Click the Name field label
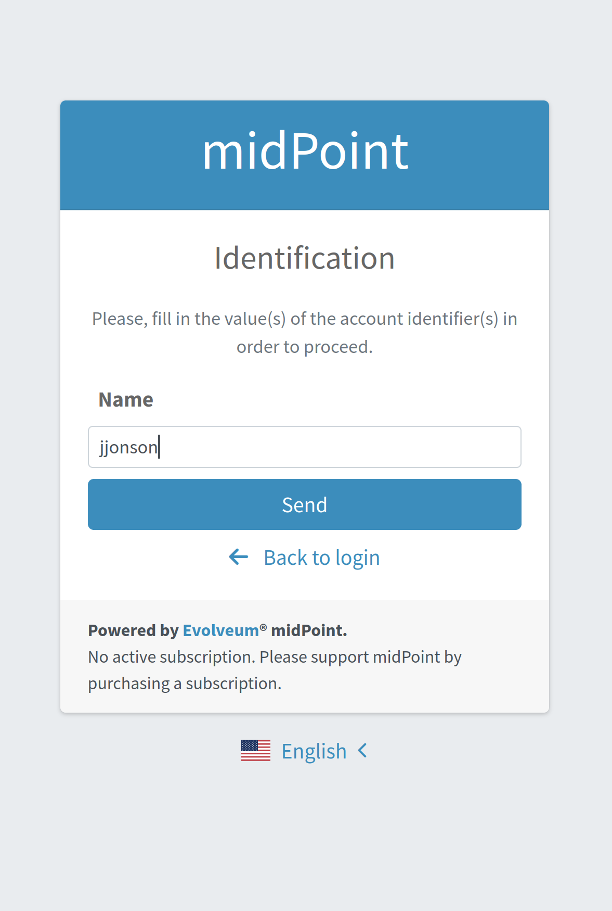 (126, 400)
